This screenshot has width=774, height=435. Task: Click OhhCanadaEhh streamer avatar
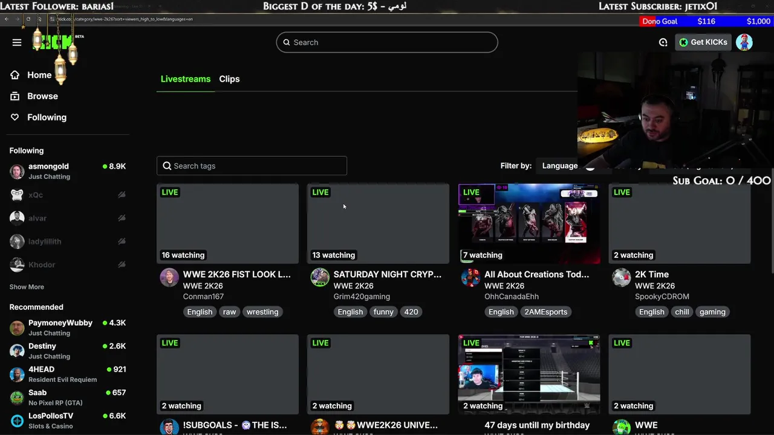coord(470,277)
